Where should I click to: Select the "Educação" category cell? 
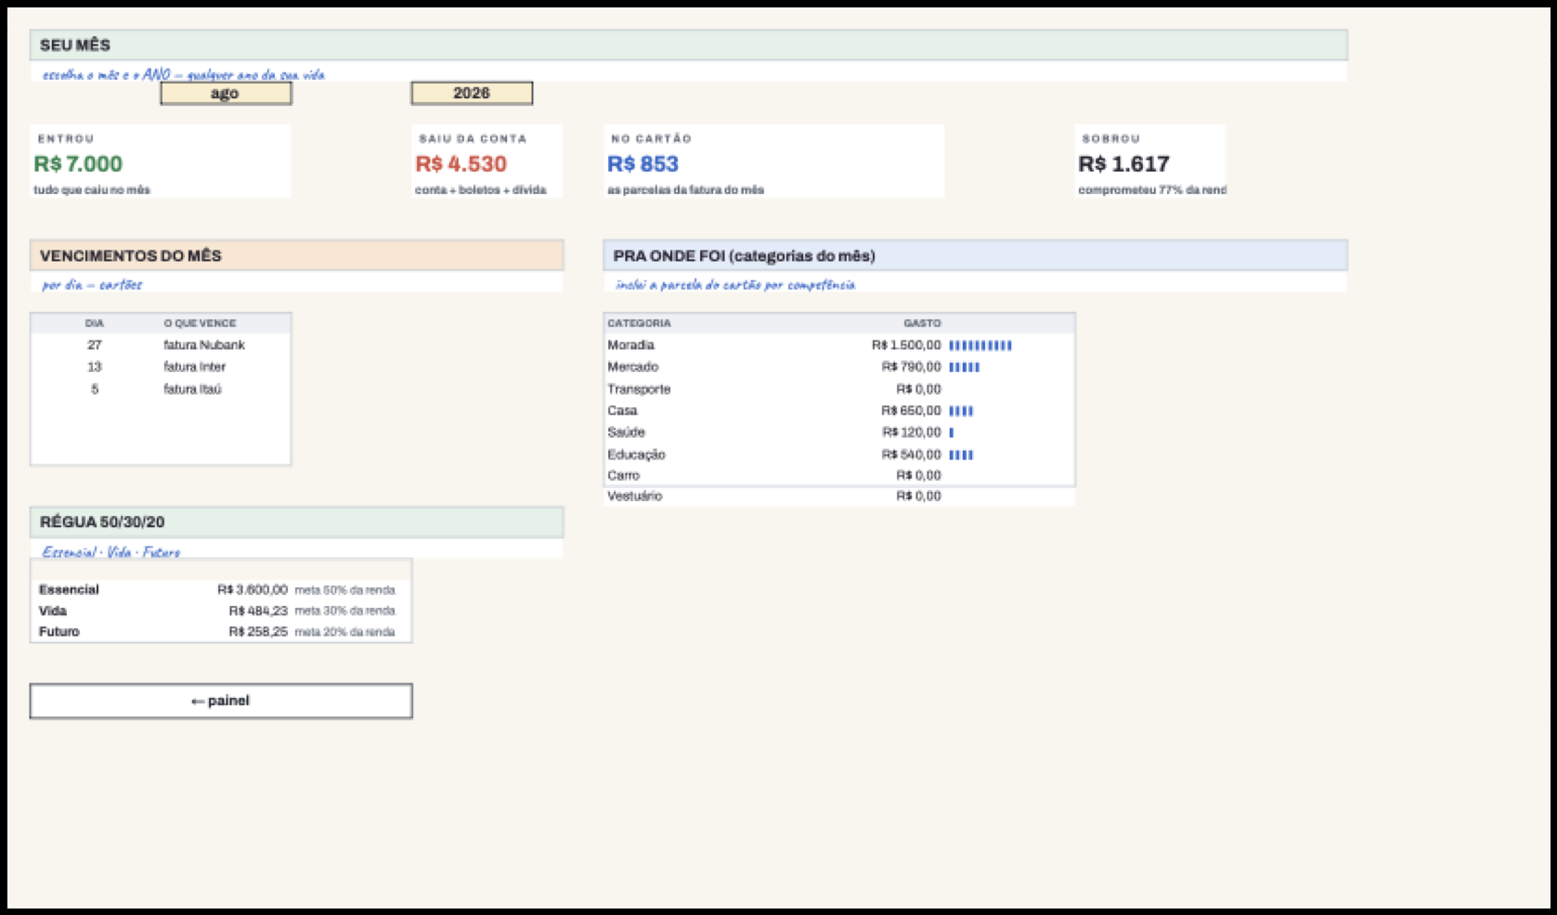tap(636, 455)
